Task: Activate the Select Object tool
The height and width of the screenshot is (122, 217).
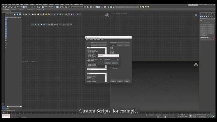Action: click(x=24, y=7)
